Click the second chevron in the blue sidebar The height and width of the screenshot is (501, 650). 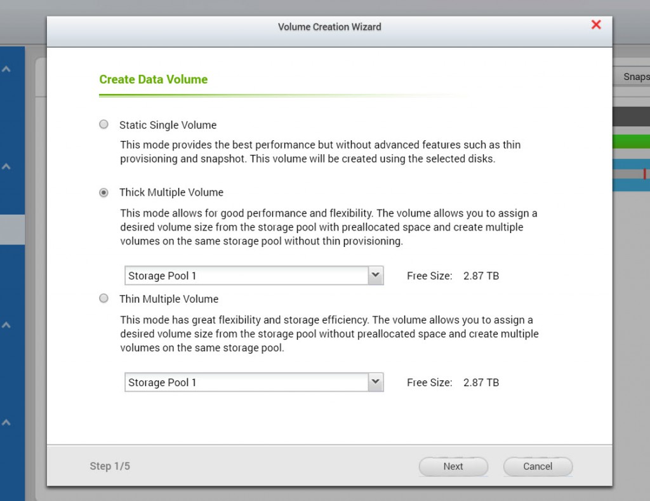coord(6,167)
